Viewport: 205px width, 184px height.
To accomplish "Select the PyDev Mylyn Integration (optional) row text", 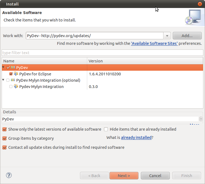I will pyautogui.click(x=48, y=80).
